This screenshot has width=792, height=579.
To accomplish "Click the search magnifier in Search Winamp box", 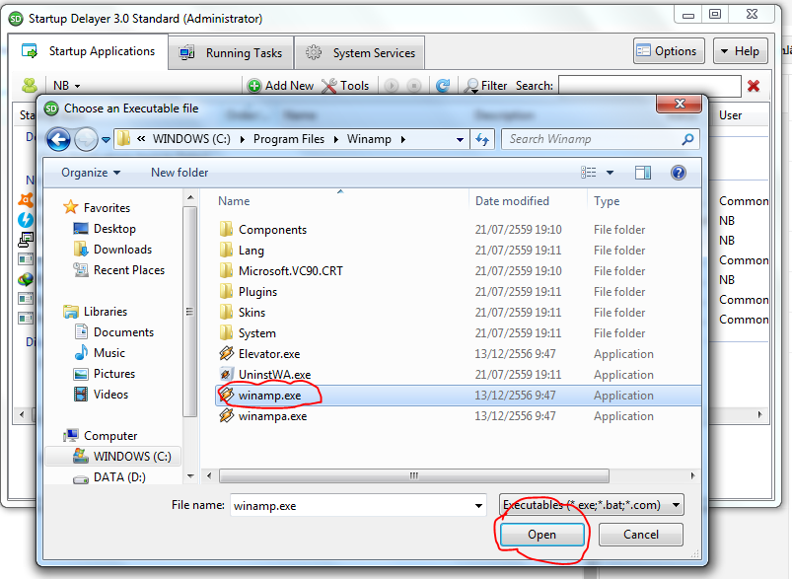I will coord(687,139).
